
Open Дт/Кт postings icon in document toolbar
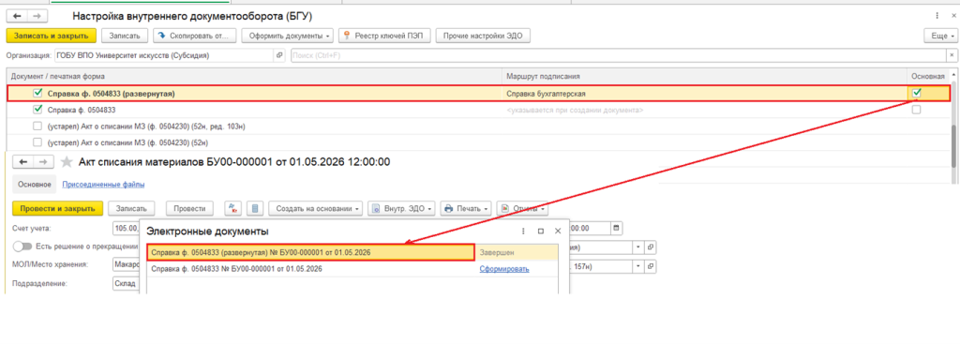pos(233,209)
